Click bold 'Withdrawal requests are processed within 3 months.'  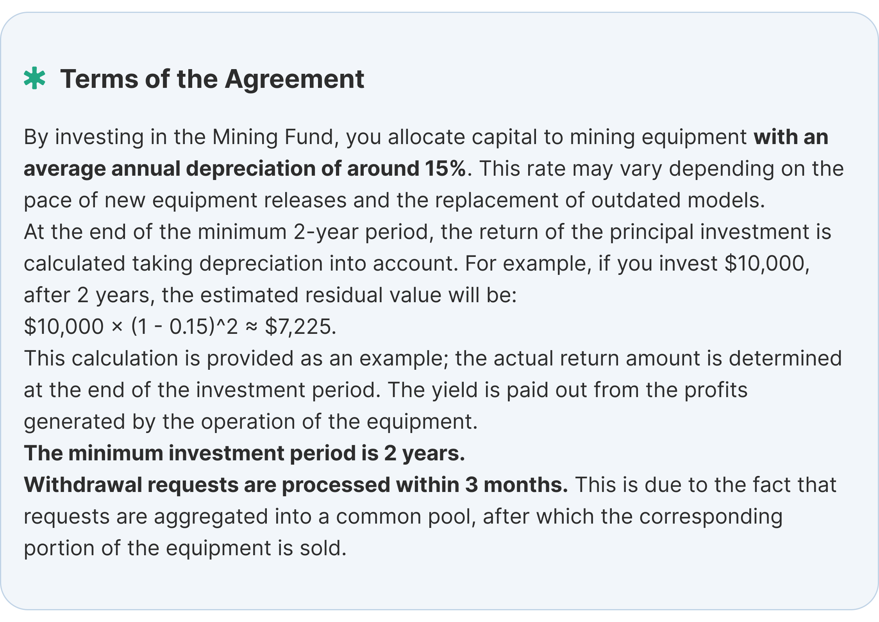tap(296, 485)
